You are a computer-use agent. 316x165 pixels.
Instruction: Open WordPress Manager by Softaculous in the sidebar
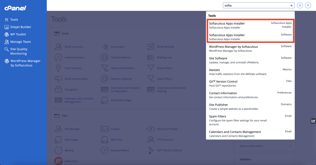coord(22,63)
